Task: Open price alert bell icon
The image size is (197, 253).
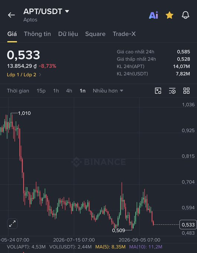Action: tap(185, 15)
